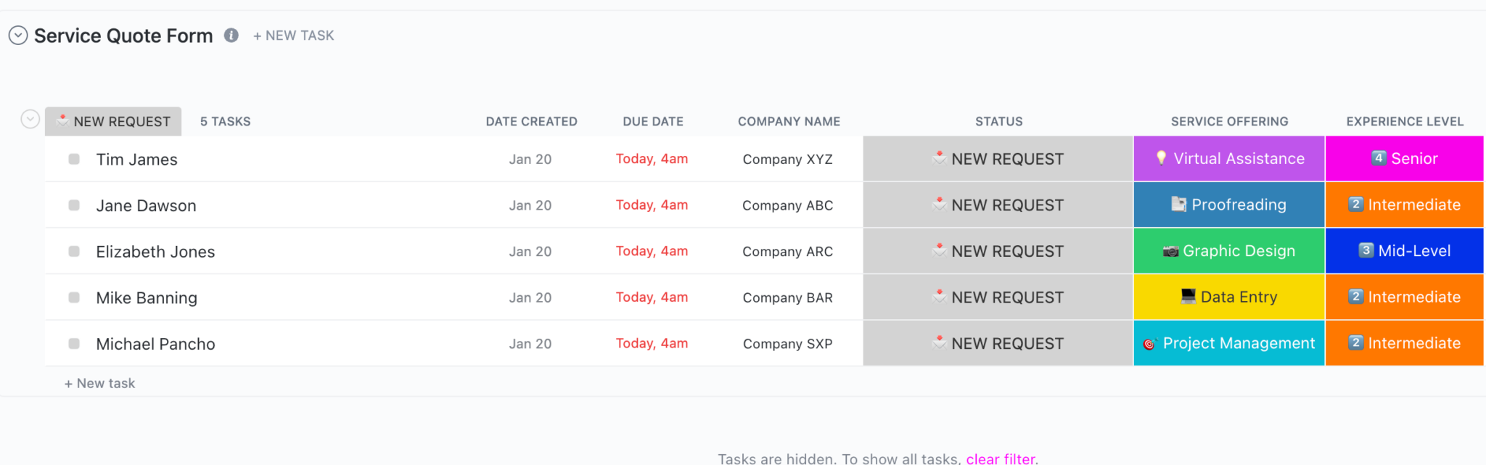Click the document icon in Proofreading cell
1486x465 pixels.
(x=1179, y=205)
